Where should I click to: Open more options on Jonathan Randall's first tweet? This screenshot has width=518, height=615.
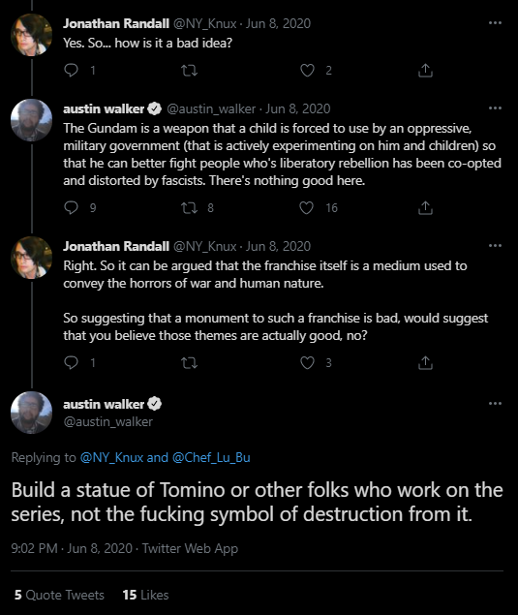(496, 23)
